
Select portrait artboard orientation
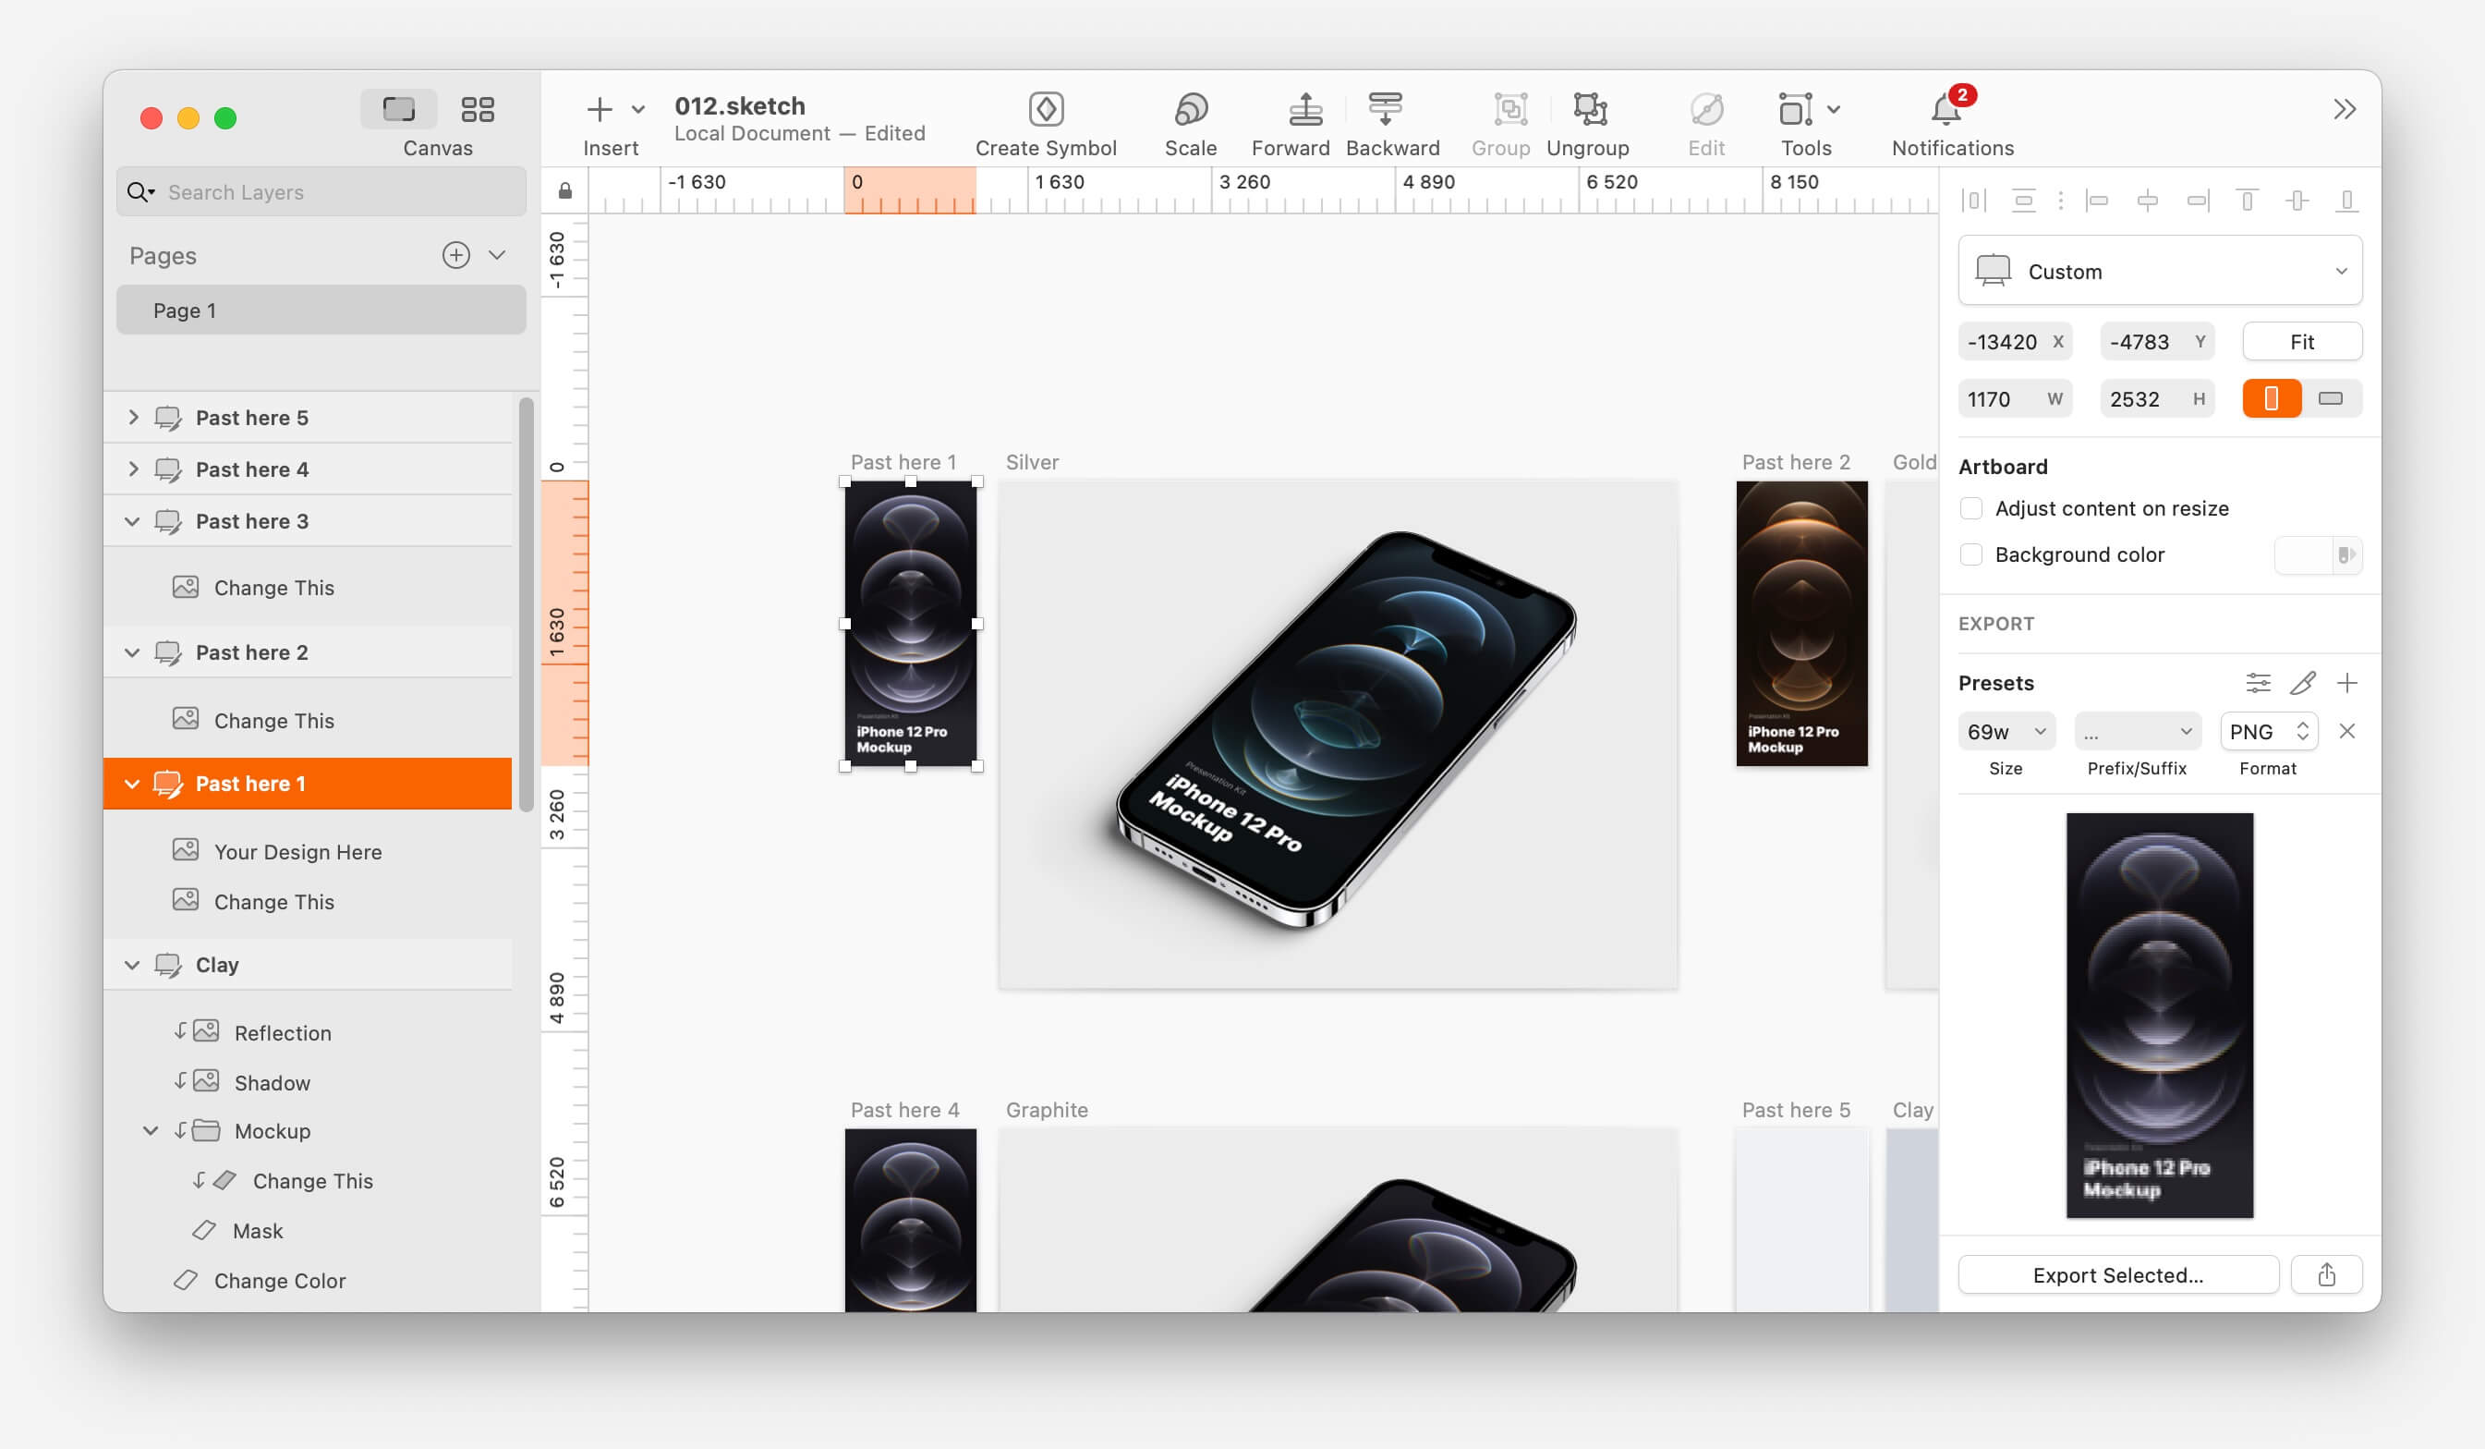click(x=2271, y=398)
